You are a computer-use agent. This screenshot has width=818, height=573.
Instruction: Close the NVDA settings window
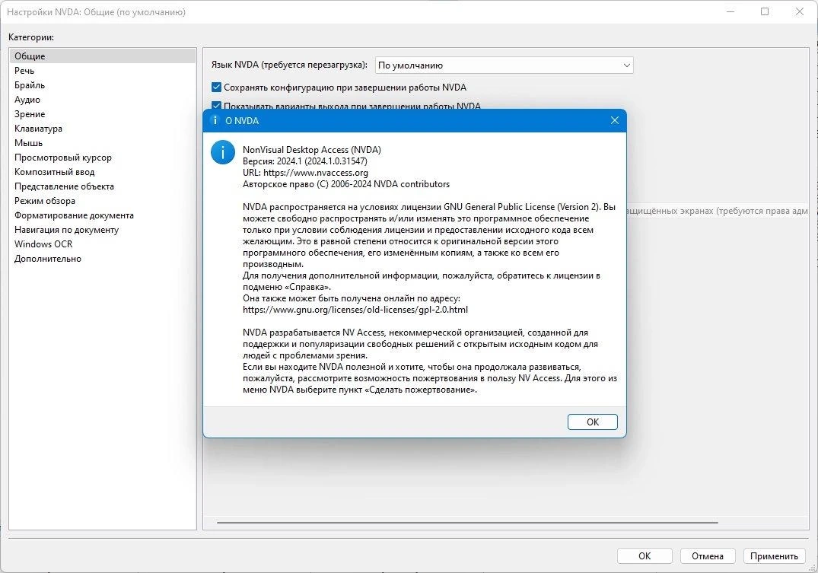pos(799,11)
